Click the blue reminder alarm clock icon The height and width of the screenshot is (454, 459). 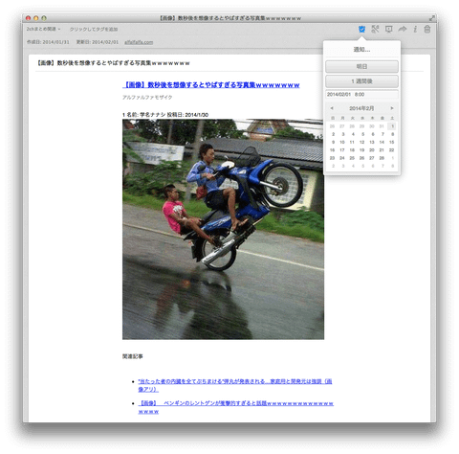[x=361, y=29]
